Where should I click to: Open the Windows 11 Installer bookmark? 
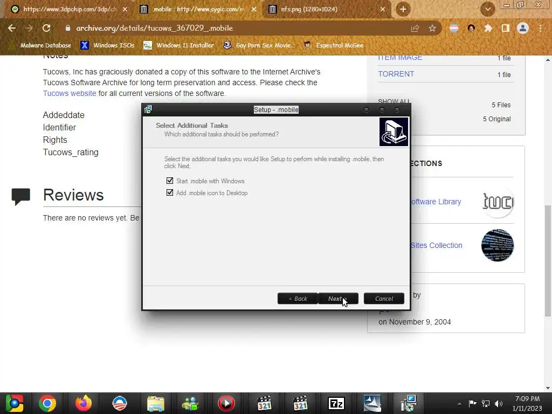pos(179,45)
